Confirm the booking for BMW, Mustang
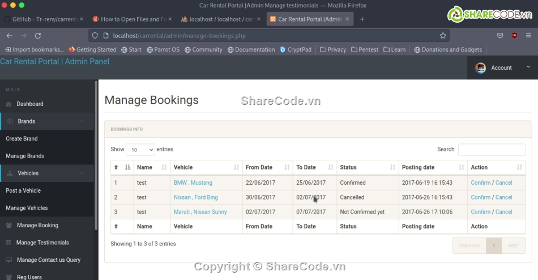This screenshot has width=538, height=280. pyautogui.click(x=480, y=183)
